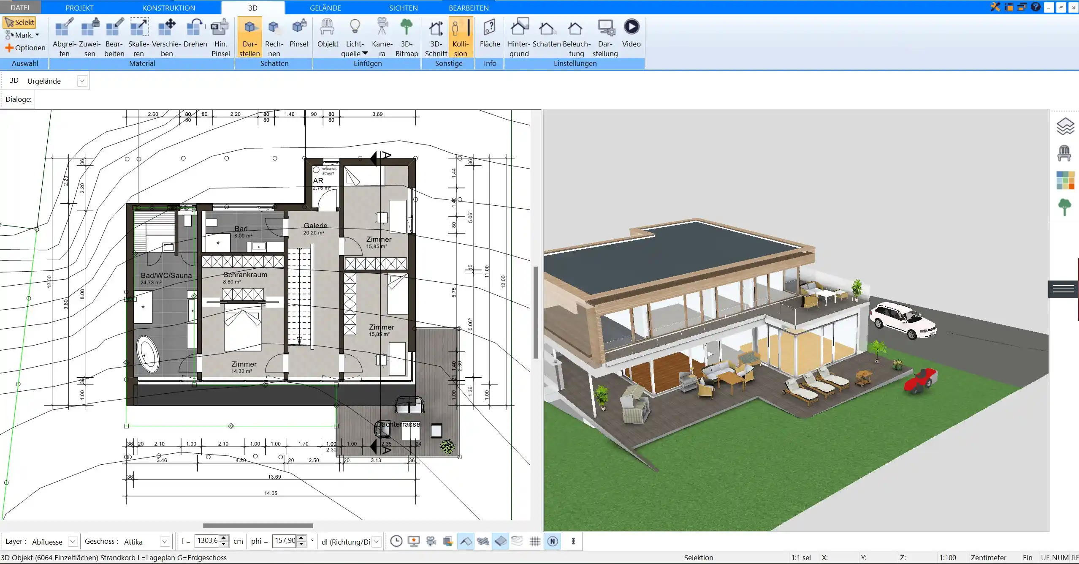
Task: Expand the right side panel handle
Action: [1063, 289]
